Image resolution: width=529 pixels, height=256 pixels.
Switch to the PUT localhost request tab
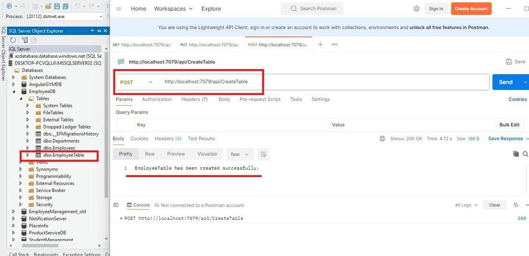[x=211, y=45]
